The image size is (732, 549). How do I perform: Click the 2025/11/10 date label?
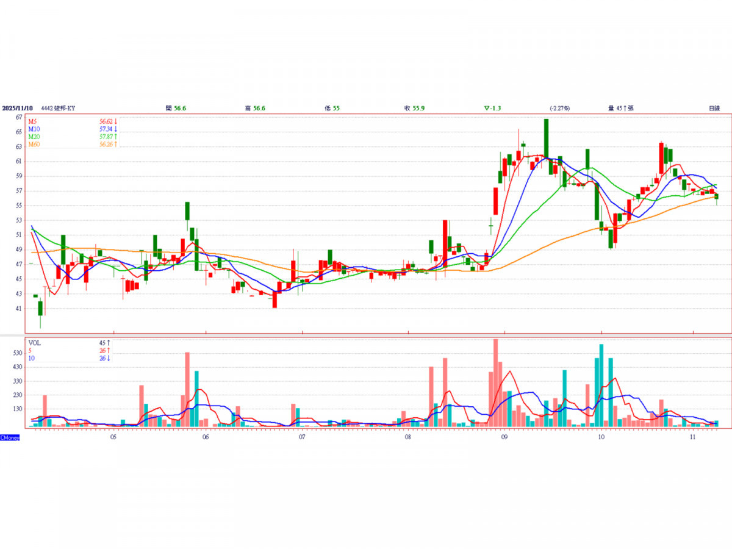(x=16, y=108)
